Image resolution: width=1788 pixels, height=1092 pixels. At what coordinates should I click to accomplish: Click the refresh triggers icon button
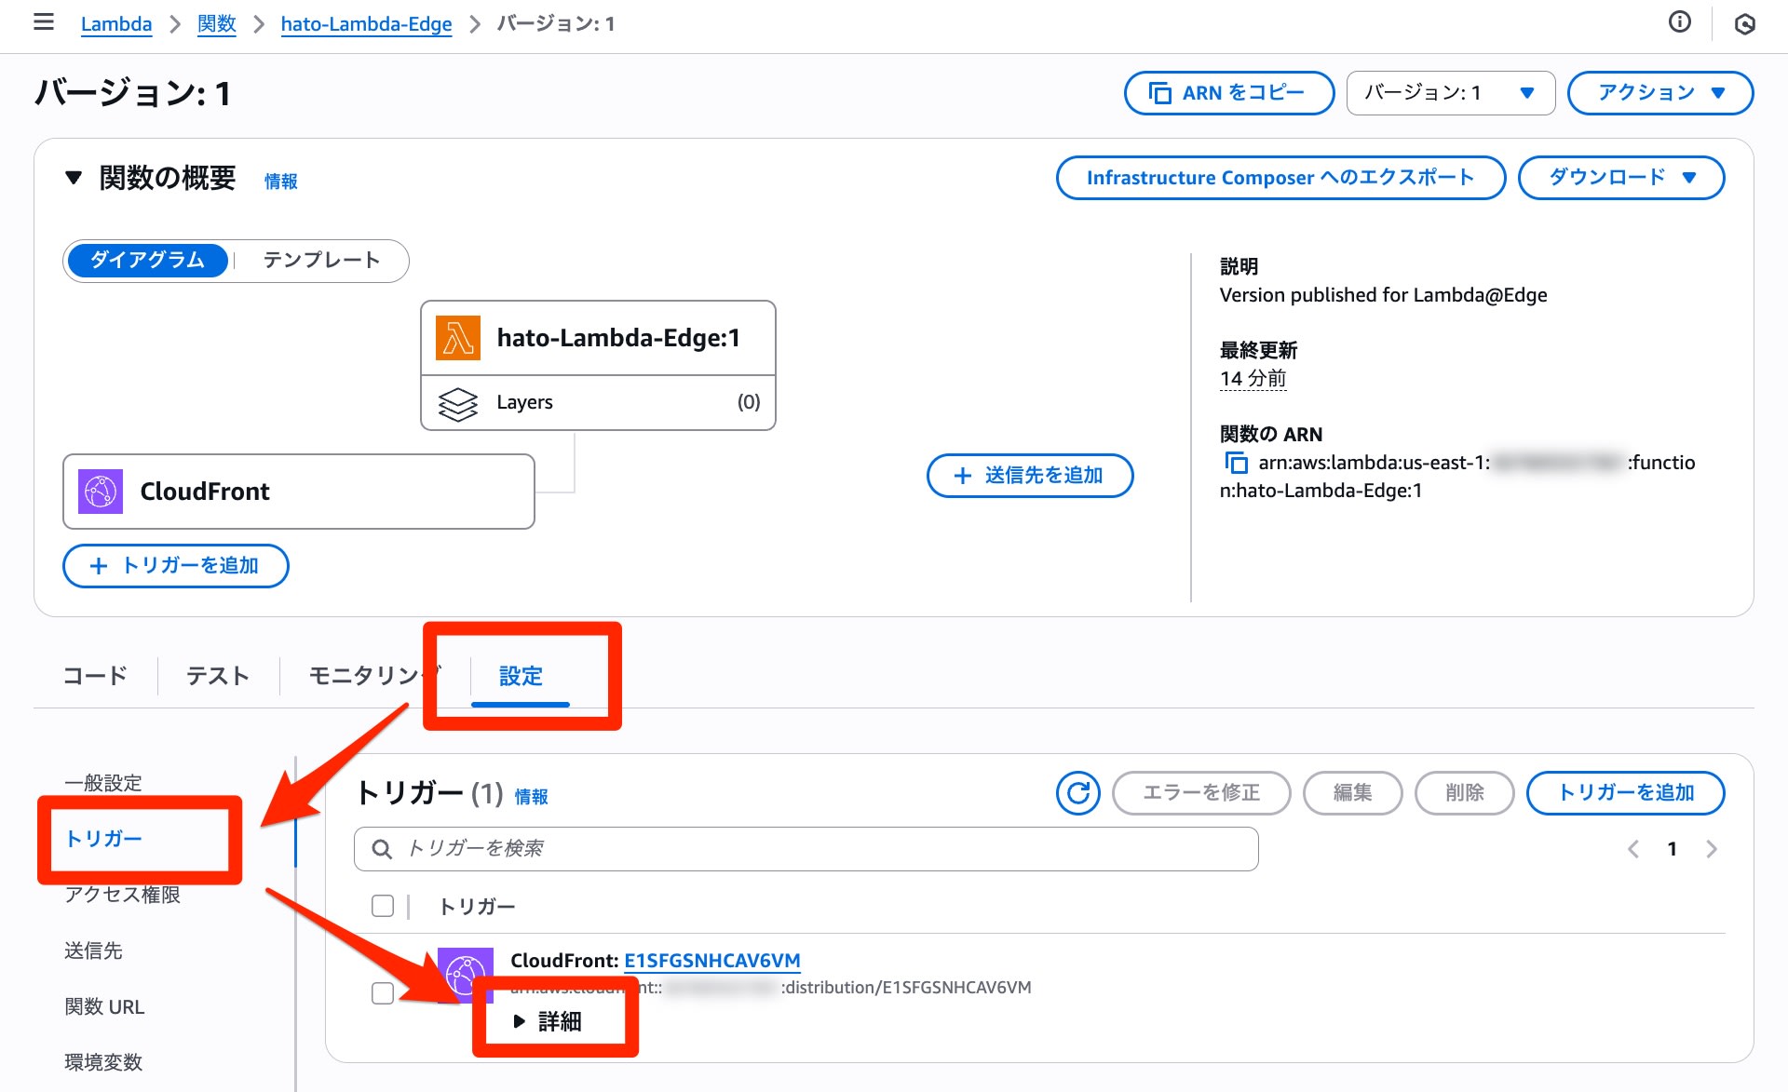pos(1077,793)
